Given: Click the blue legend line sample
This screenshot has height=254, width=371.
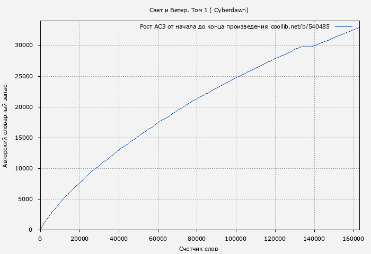Looking at the screenshot, I should (x=343, y=26).
